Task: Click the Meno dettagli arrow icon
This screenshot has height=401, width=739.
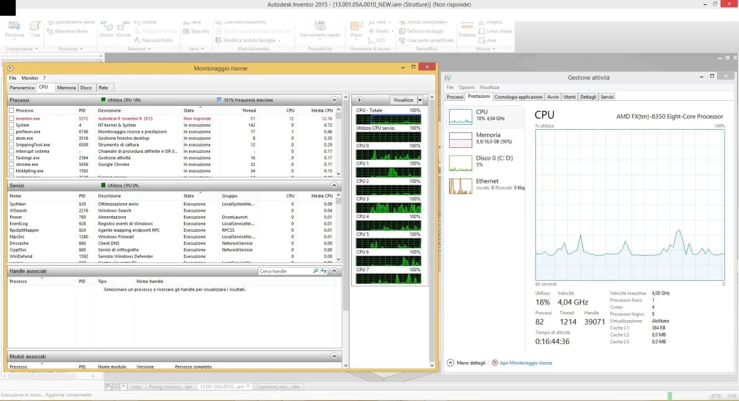Action: tap(450, 363)
